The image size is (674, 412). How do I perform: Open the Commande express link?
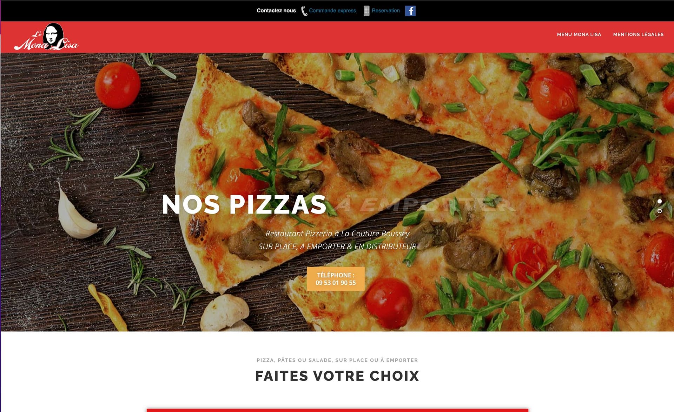[x=332, y=11]
